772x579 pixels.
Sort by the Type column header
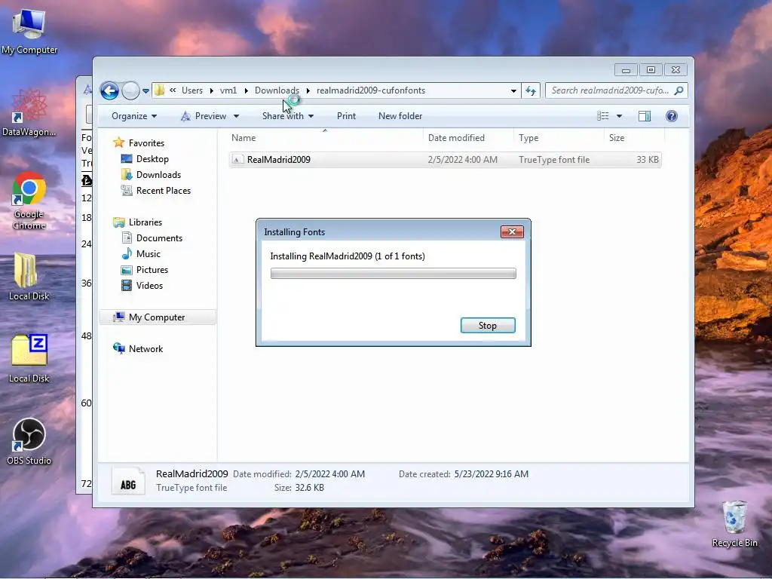559,138
